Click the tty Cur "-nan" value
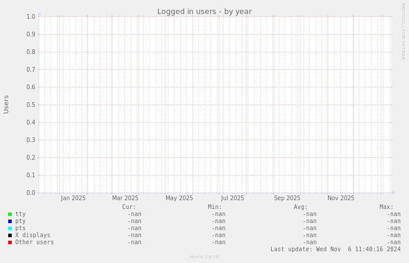The width and height of the screenshot is (409, 263). (x=134, y=214)
